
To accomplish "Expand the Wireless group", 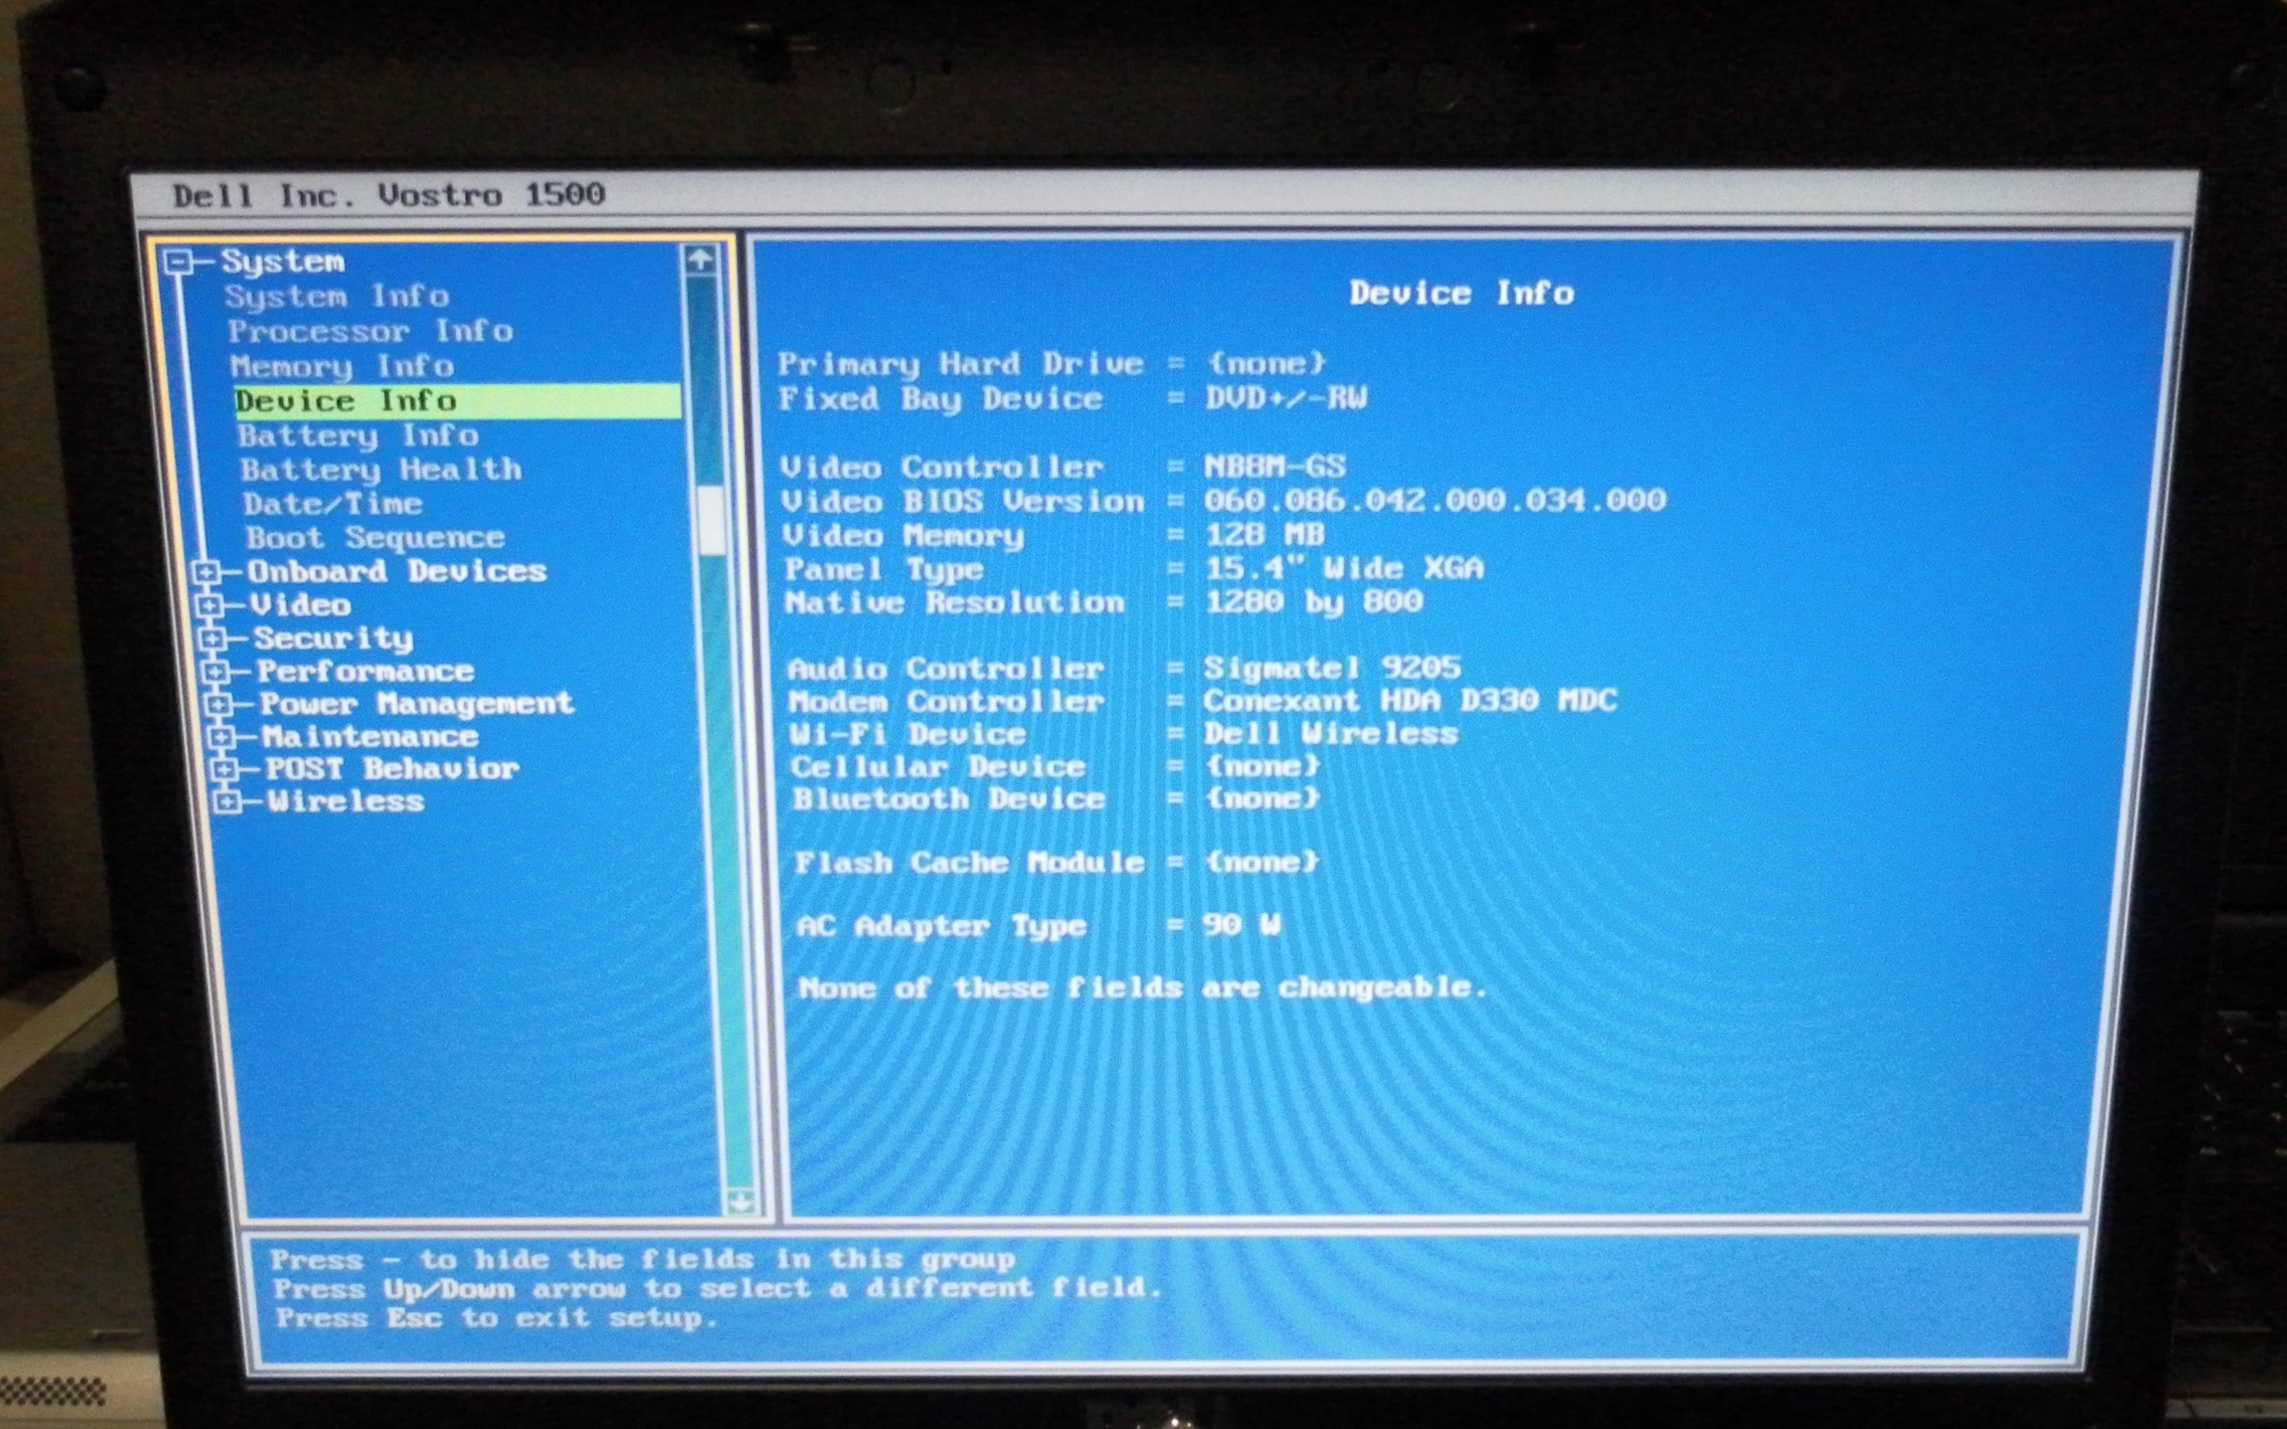I will (x=227, y=802).
